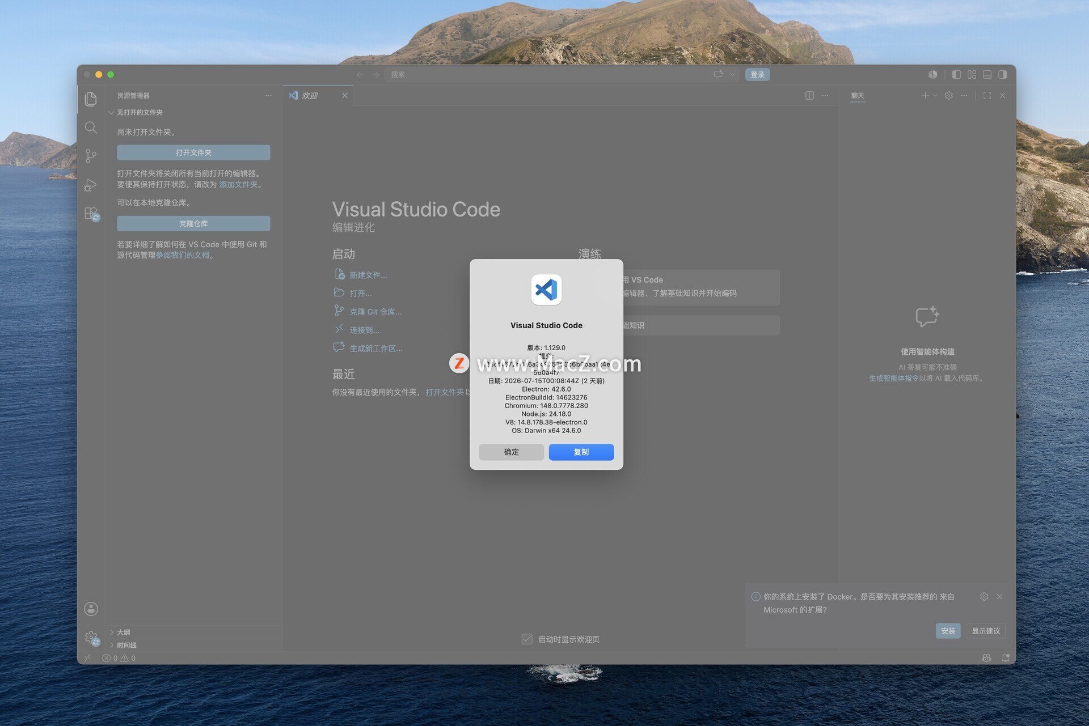Click the Copilot status icon in status bar
Screen dimensions: 1089x726
click(986, 658)
